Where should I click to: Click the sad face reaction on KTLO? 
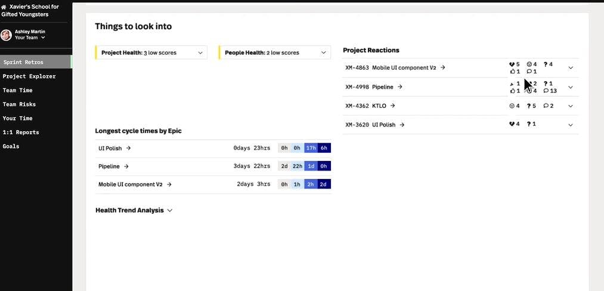pos(512,106)
